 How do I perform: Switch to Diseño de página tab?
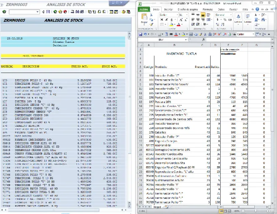click(188, 9)
